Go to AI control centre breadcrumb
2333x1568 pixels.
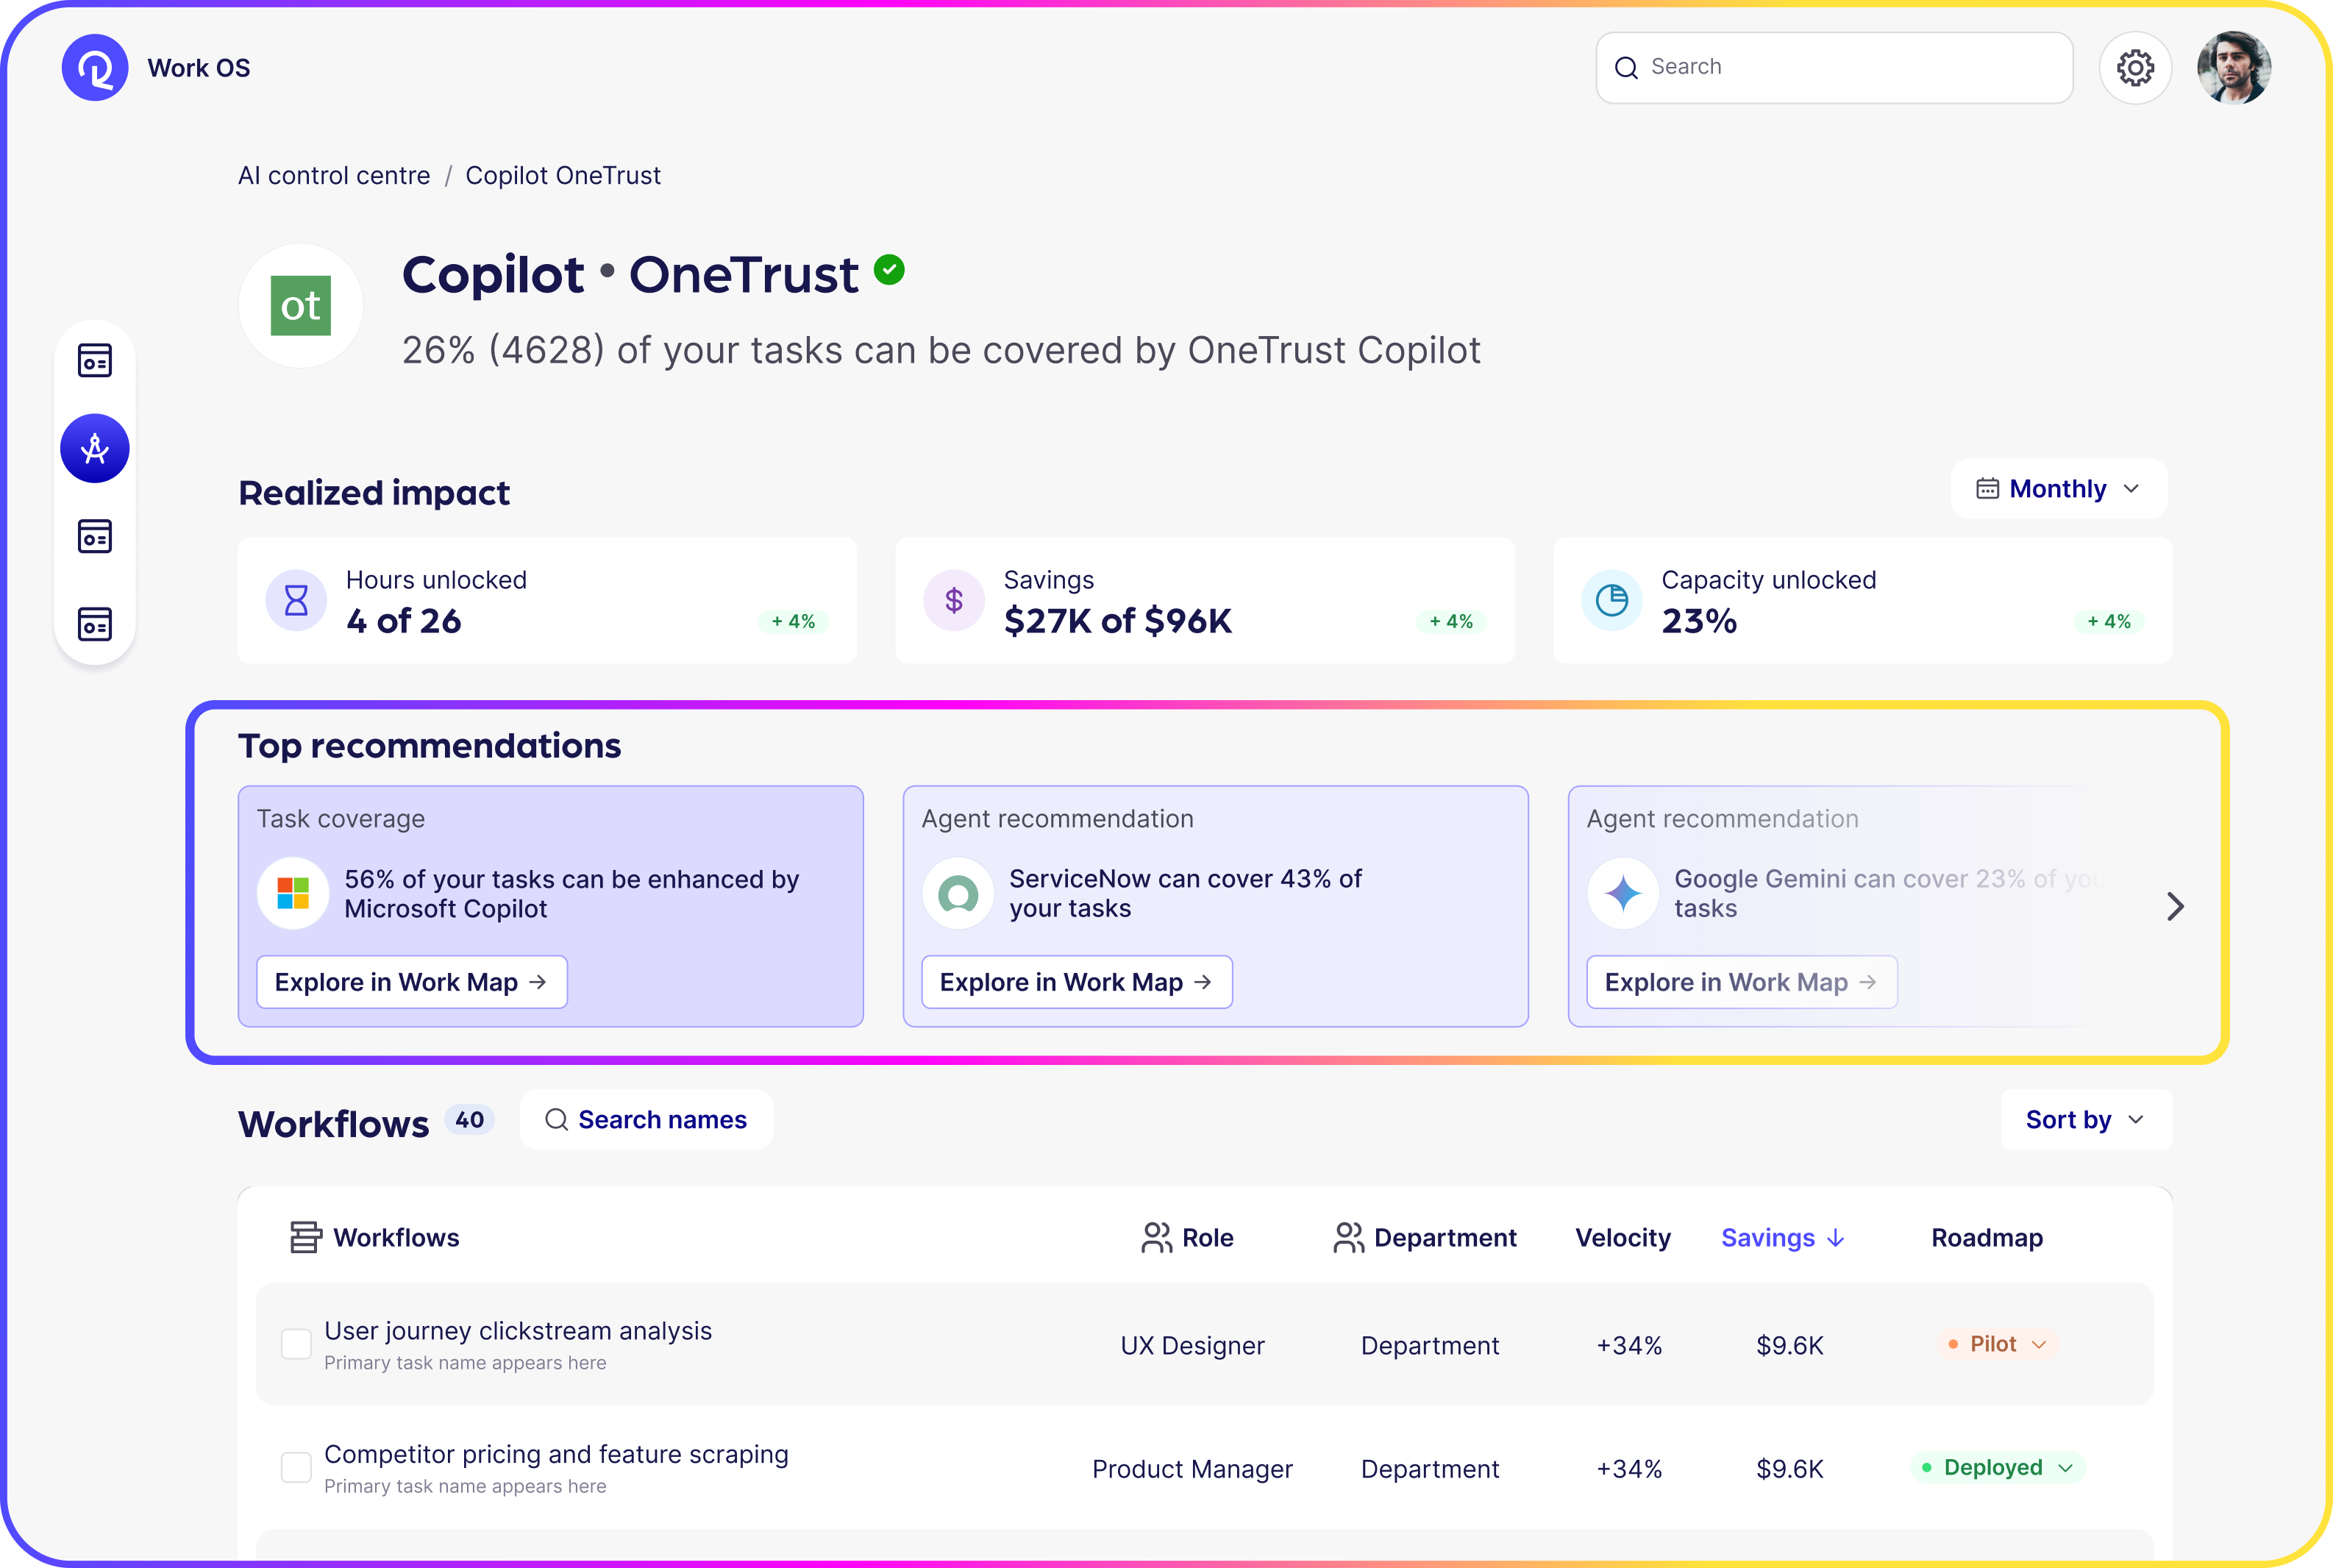[x=334, y=176]
